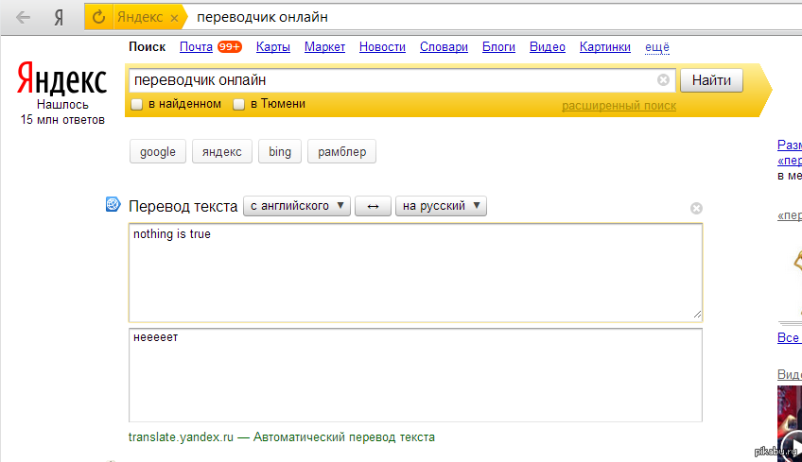Click the Яндекс logo
802x462 pixels.
click(61, 78)
